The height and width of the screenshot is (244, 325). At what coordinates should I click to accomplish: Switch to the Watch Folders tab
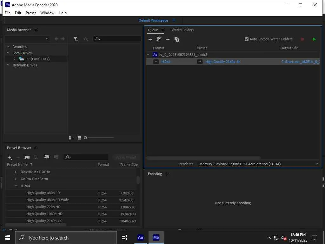(x=182, y=30)
